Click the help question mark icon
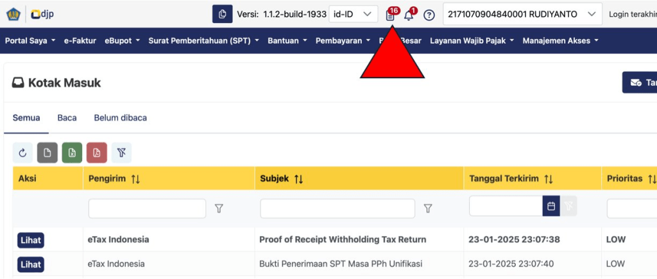This screenshot has height=279, width=657. tap(429, 15)
